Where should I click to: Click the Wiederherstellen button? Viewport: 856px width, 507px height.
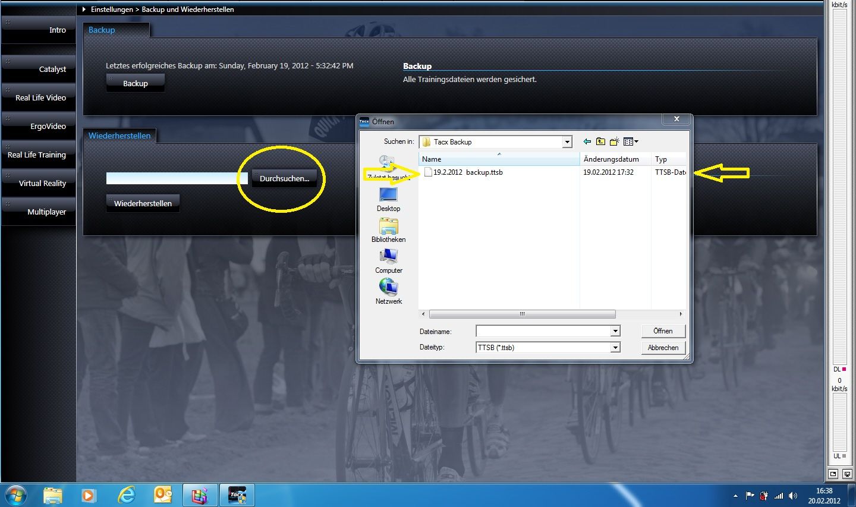tap(143, 203)
